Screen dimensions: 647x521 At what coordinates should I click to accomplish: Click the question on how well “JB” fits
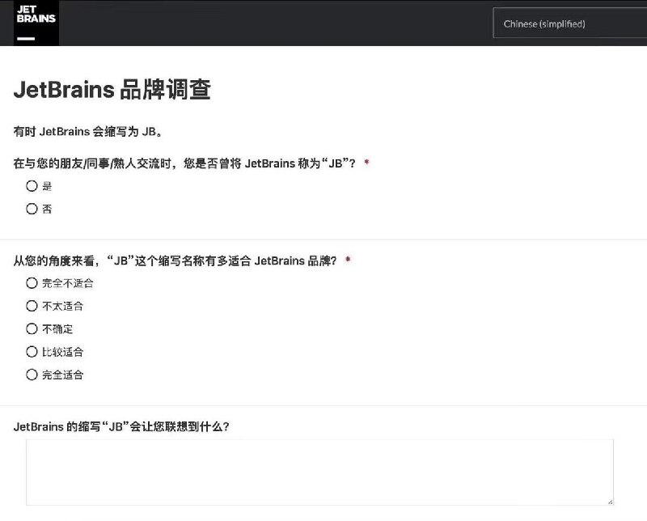click(x=175, y=261)
